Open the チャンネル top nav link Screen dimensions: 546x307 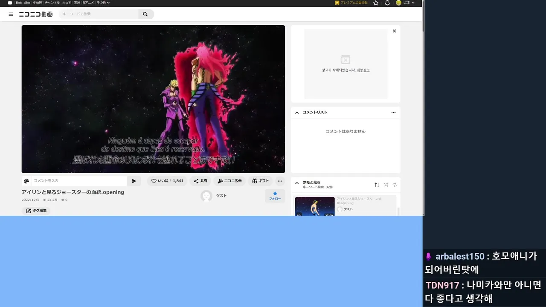point(52,3)
